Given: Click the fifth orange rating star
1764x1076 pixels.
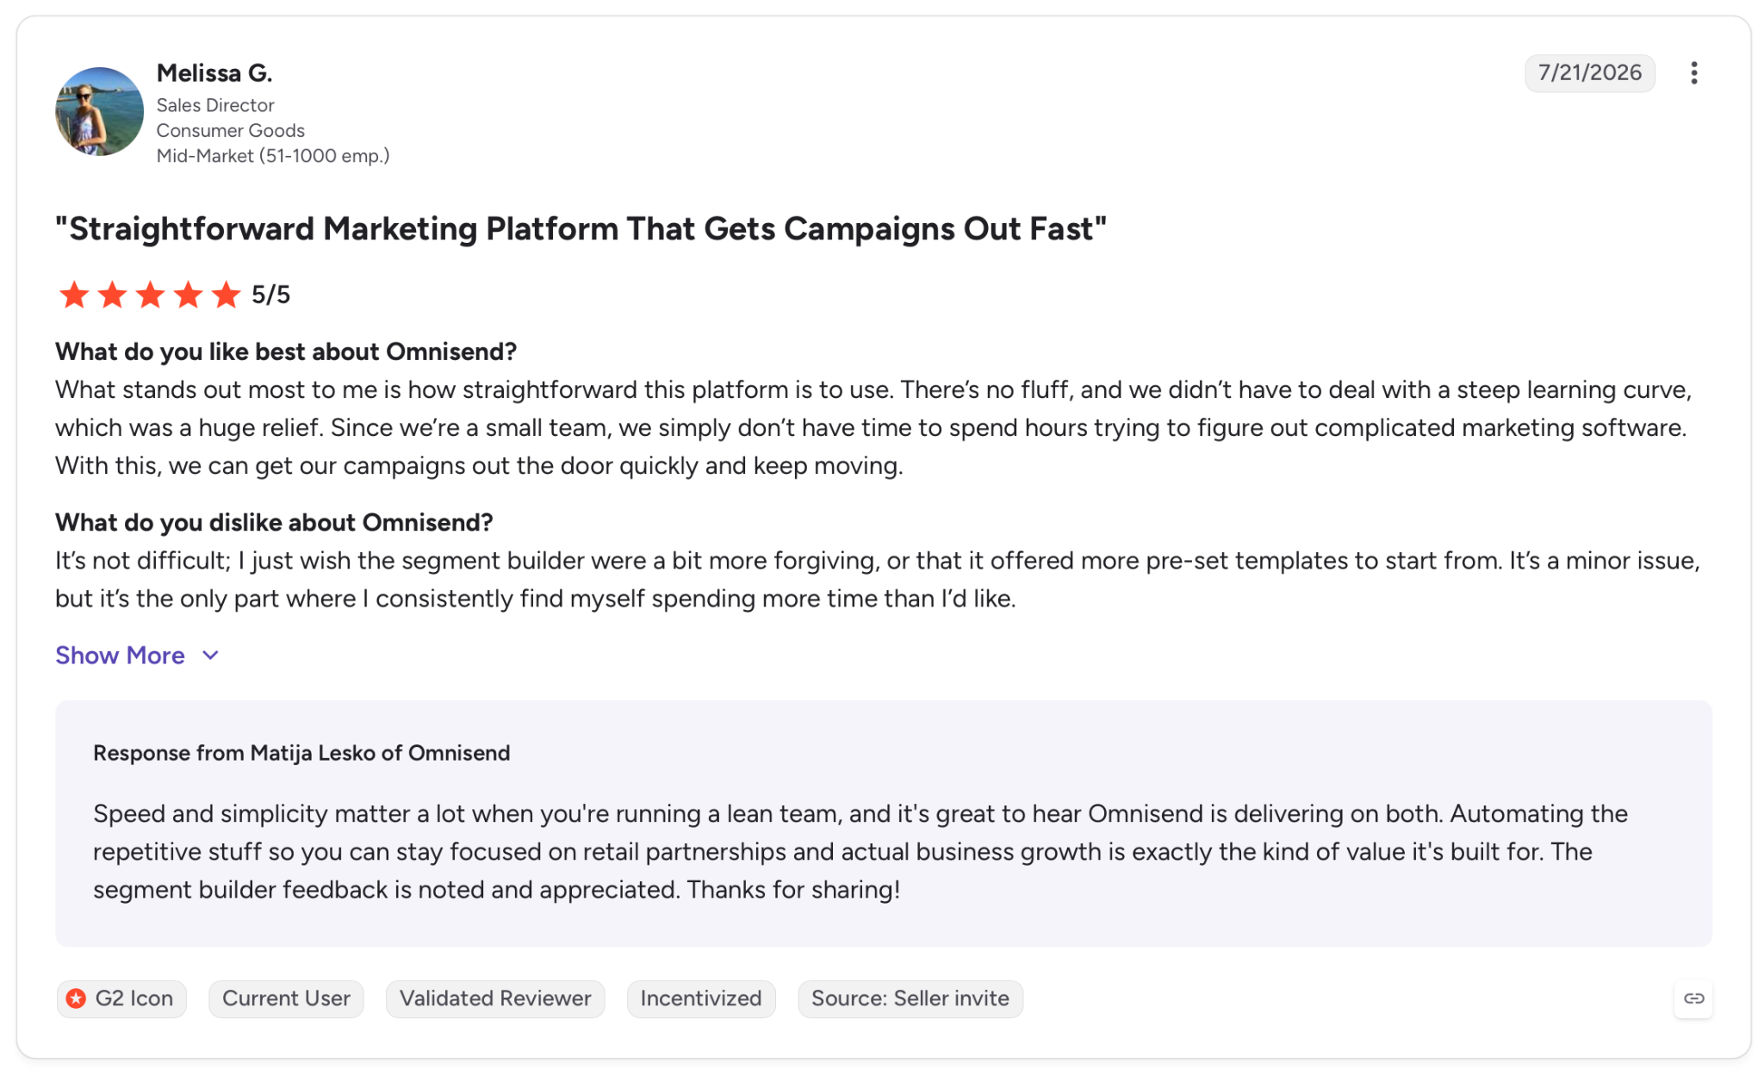Looking at the screenshot, I should point(226,295).
